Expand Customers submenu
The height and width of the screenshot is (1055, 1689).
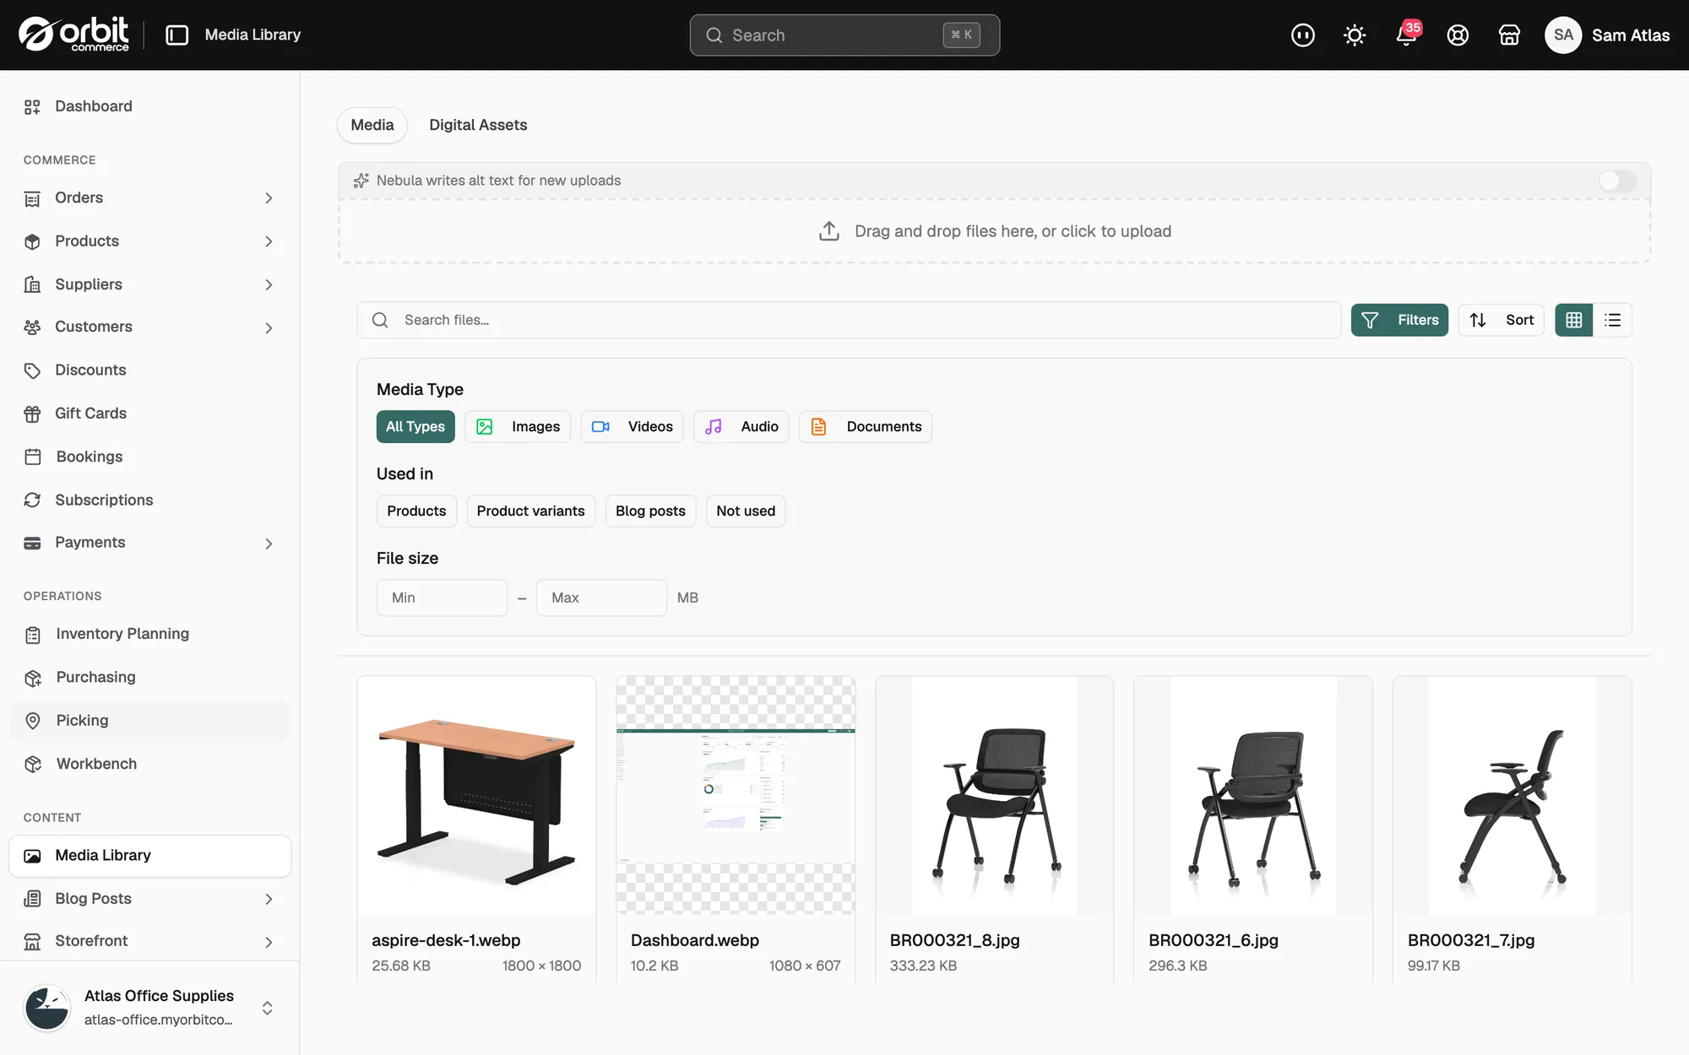pos(269,327)
